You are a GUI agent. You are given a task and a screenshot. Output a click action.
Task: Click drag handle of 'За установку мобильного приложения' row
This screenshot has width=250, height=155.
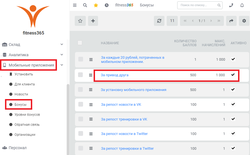pos(91,90)
